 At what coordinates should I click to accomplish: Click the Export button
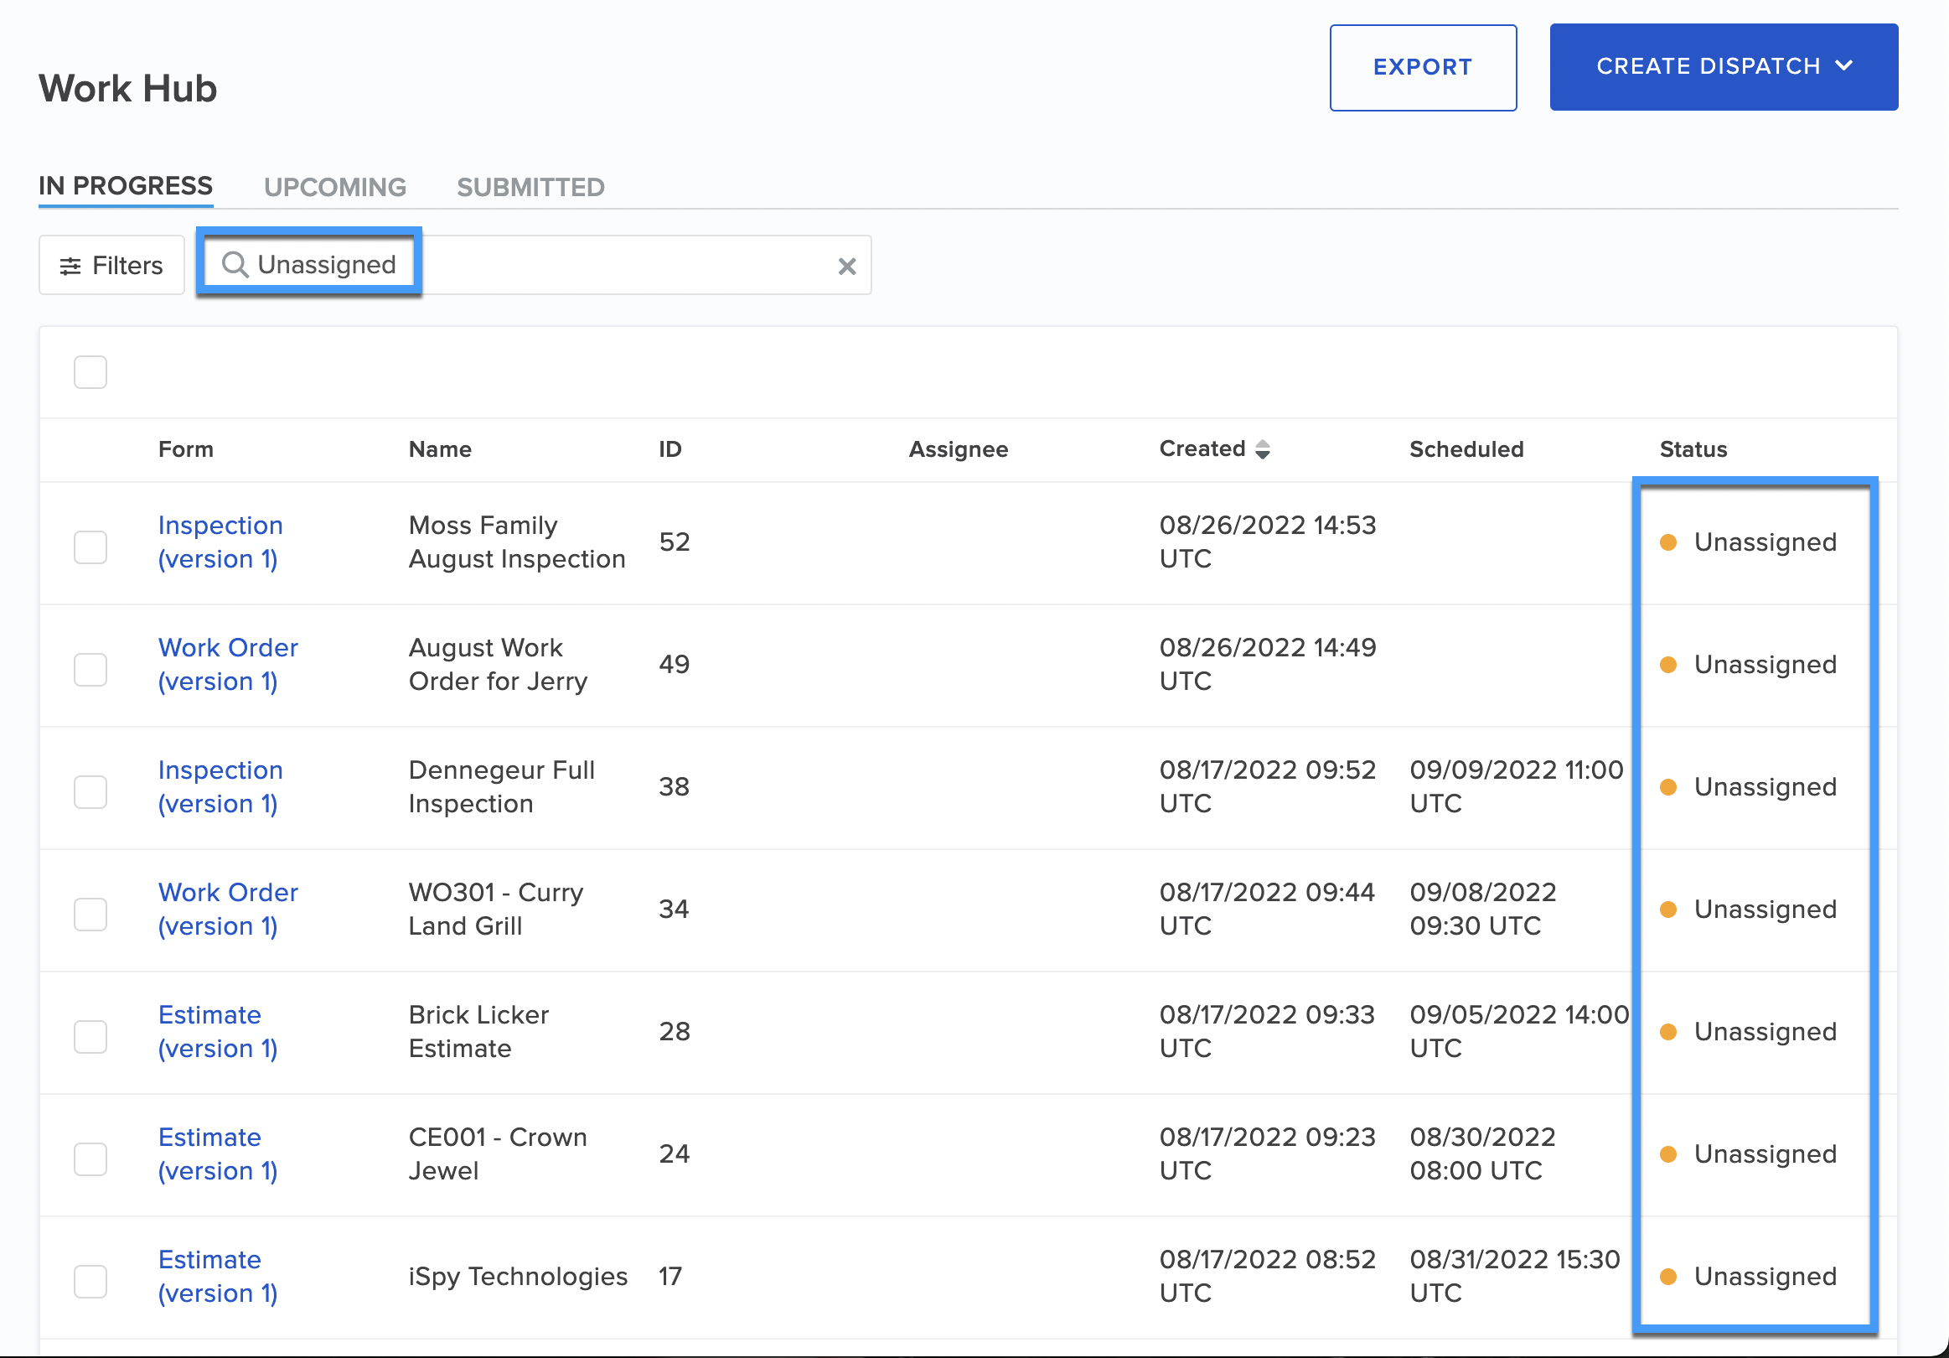pyautogui.click(x=1423, y=67)
